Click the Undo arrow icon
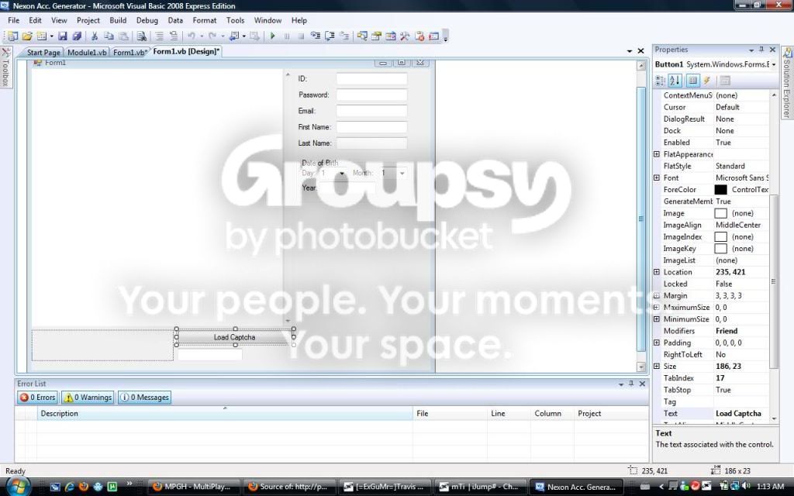794x496 pixels. point(192,36)
